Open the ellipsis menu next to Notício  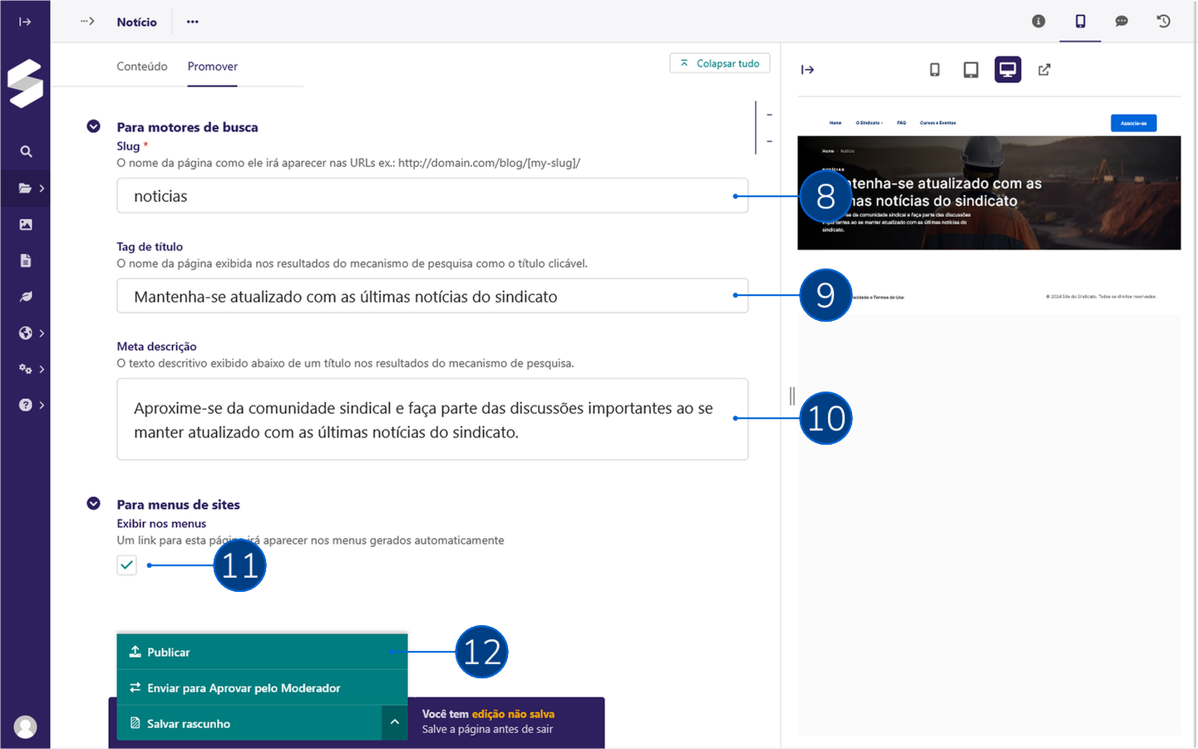pos(192,22)
